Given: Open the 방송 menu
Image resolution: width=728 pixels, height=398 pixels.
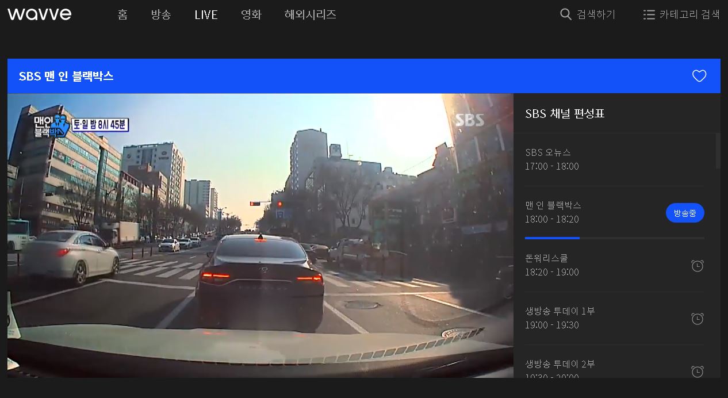Looking at the screenshot, I should (x=161, y=14).
